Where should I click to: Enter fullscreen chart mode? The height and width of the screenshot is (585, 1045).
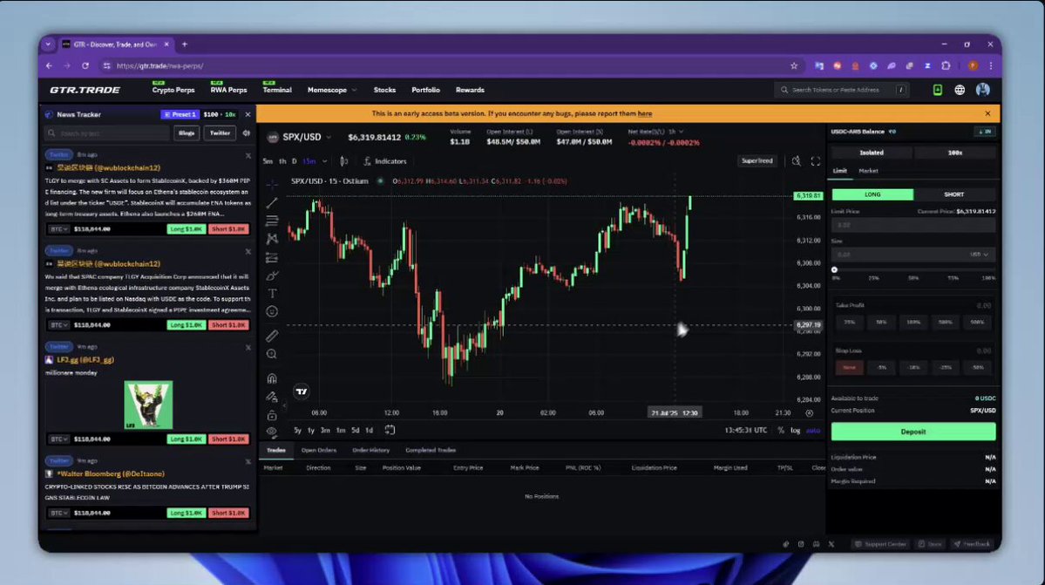point(815,161)
